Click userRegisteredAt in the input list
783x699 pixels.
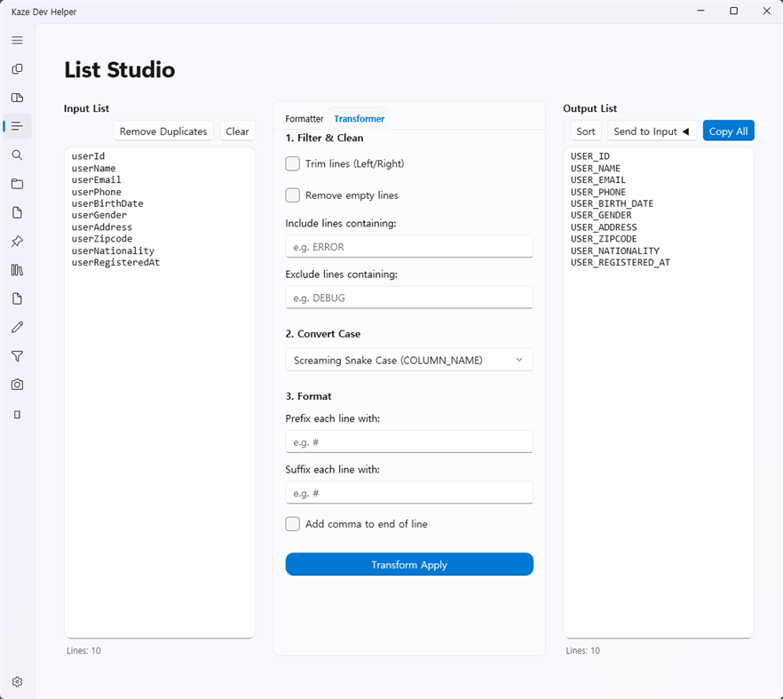click(x=115, y=262)
